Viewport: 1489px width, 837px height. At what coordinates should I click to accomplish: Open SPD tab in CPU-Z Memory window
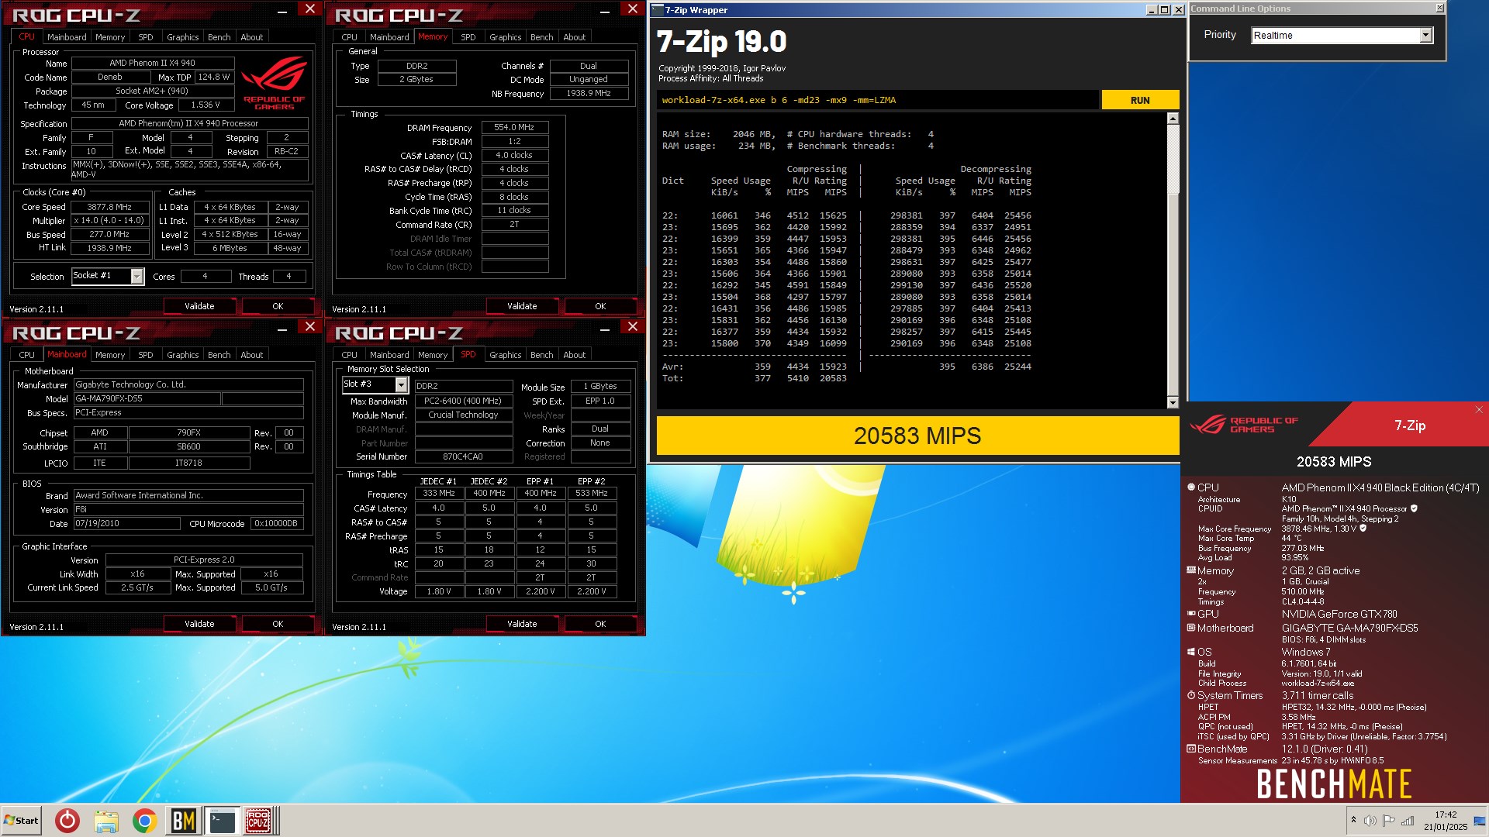tap(468, 37)
